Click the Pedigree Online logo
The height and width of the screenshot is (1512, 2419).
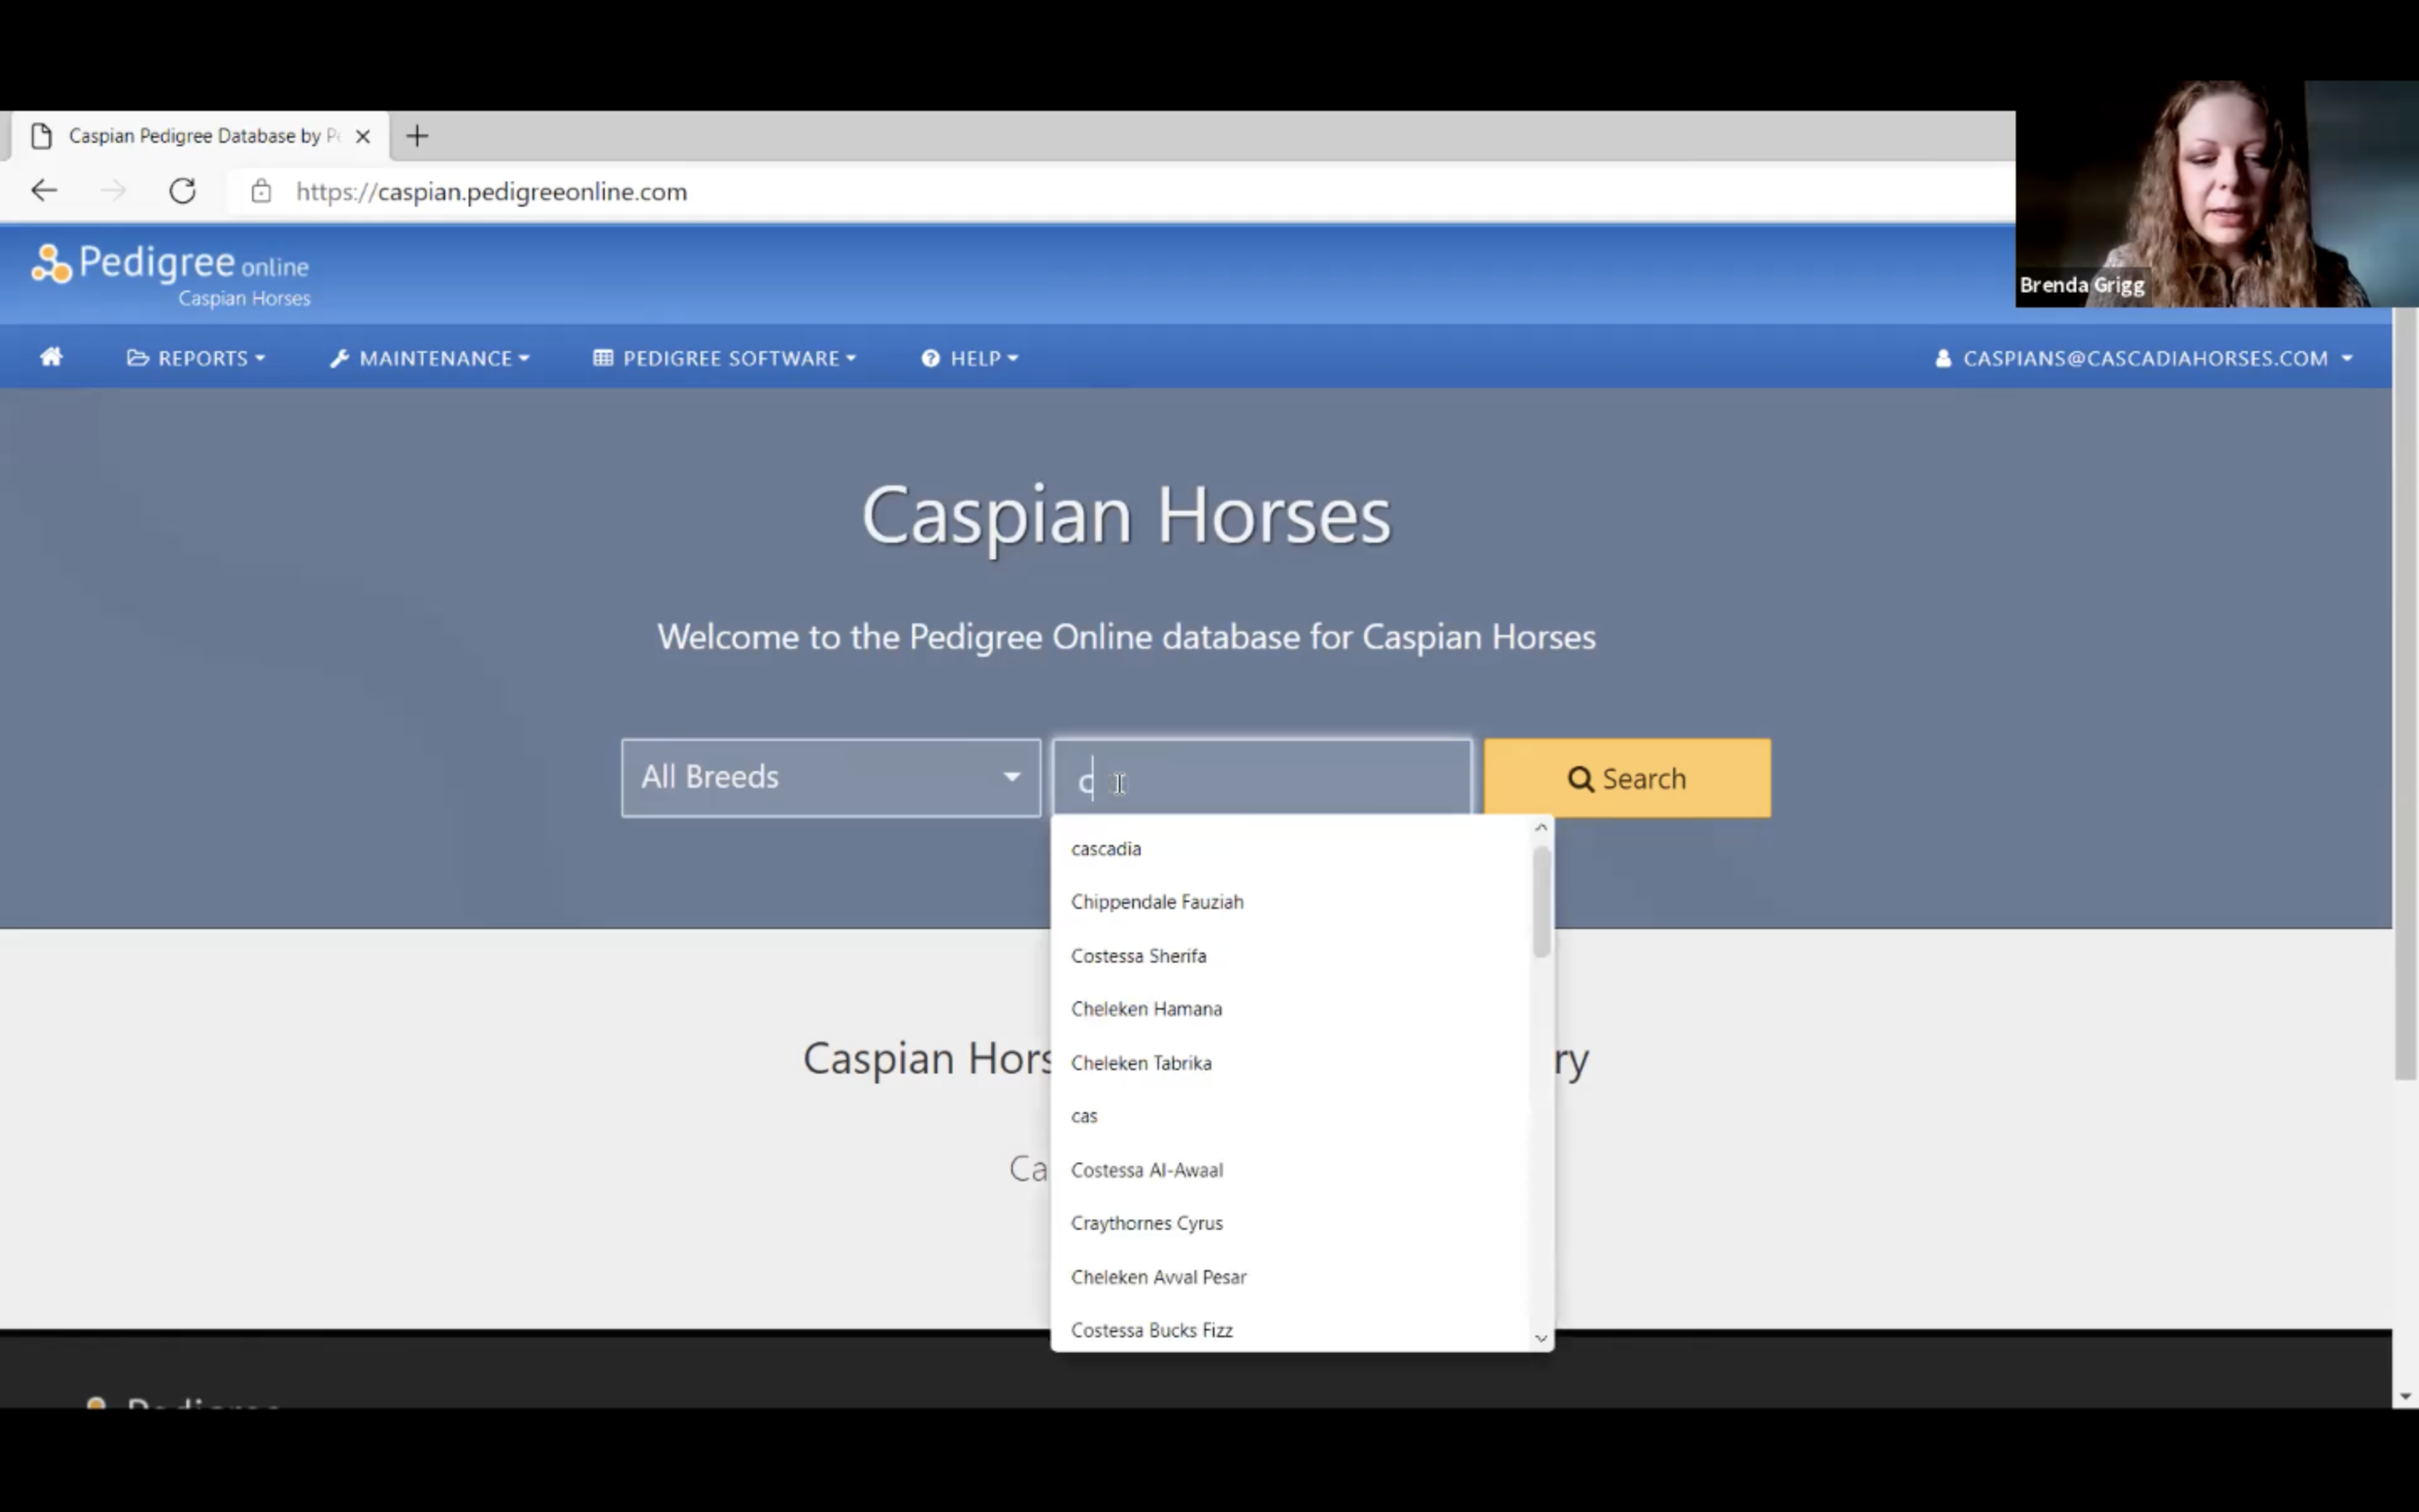(171, 274)
